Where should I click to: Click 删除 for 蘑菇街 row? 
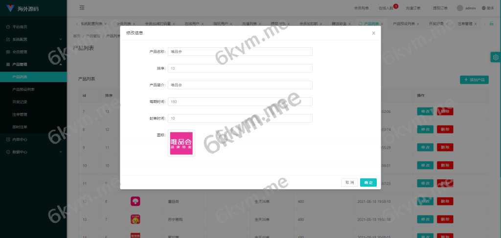point(445,201)
